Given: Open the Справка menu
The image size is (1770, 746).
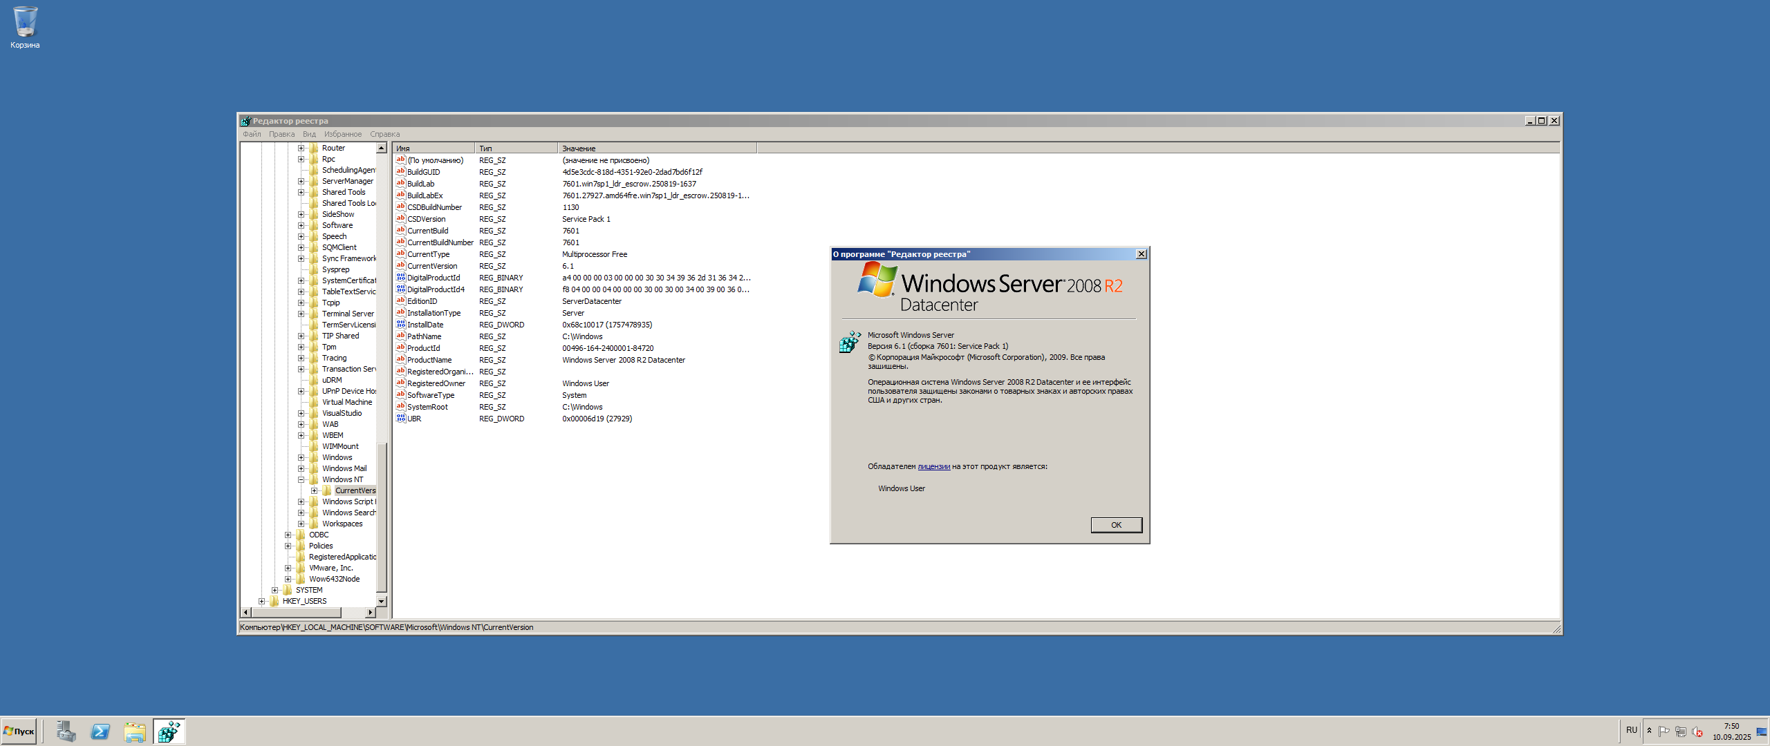Looking at the screenshot, I should (384, 134).
